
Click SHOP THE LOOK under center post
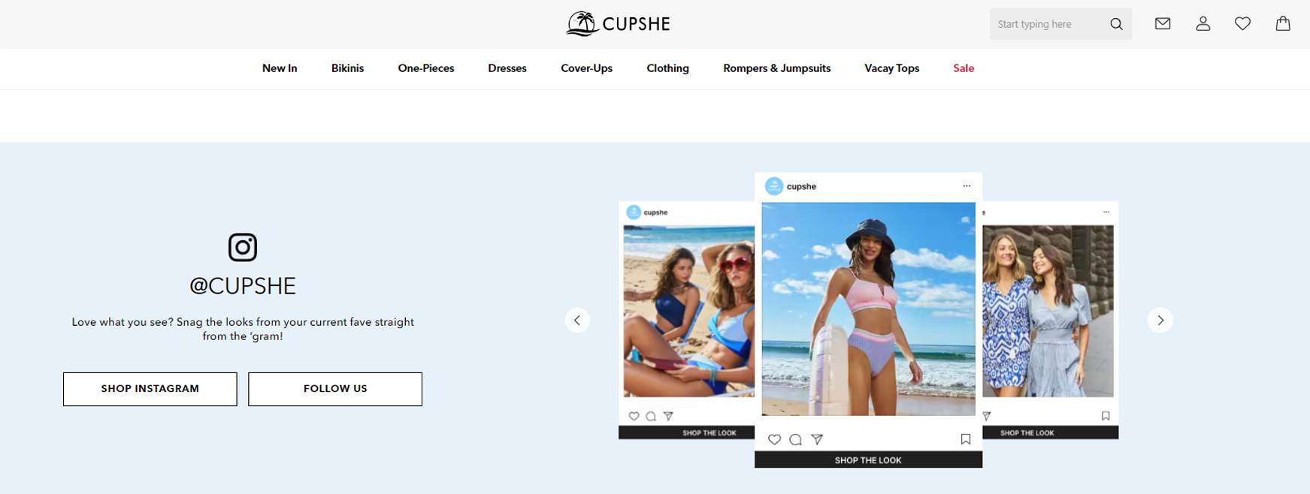pyautogui.click(x=868, y=459)
